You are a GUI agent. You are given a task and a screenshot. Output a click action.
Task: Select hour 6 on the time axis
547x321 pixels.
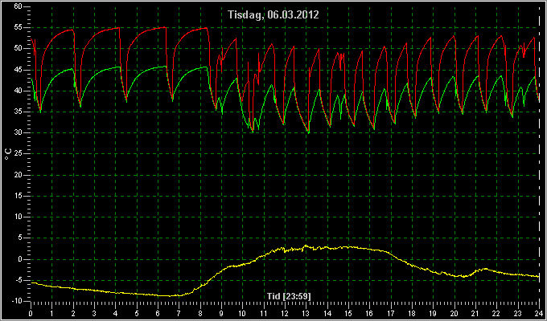click(158, 314)
